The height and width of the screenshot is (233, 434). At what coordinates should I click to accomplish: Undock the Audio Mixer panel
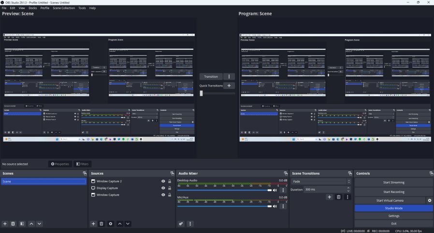point(286,173)
